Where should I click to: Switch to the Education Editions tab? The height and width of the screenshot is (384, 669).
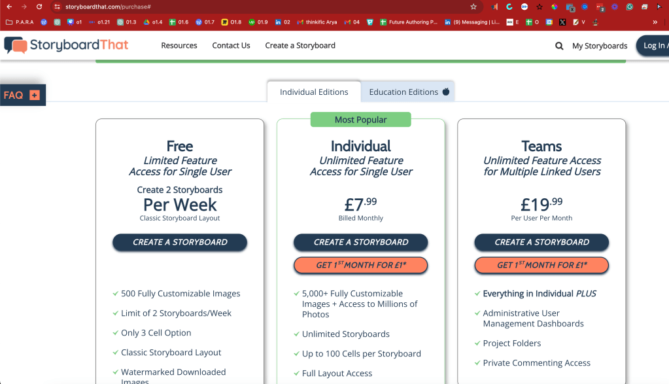tap(408, 92)
